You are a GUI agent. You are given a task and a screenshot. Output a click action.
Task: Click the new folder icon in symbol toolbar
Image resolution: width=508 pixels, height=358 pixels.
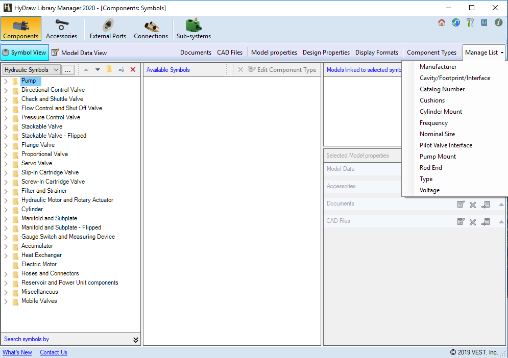coord(109,69)
